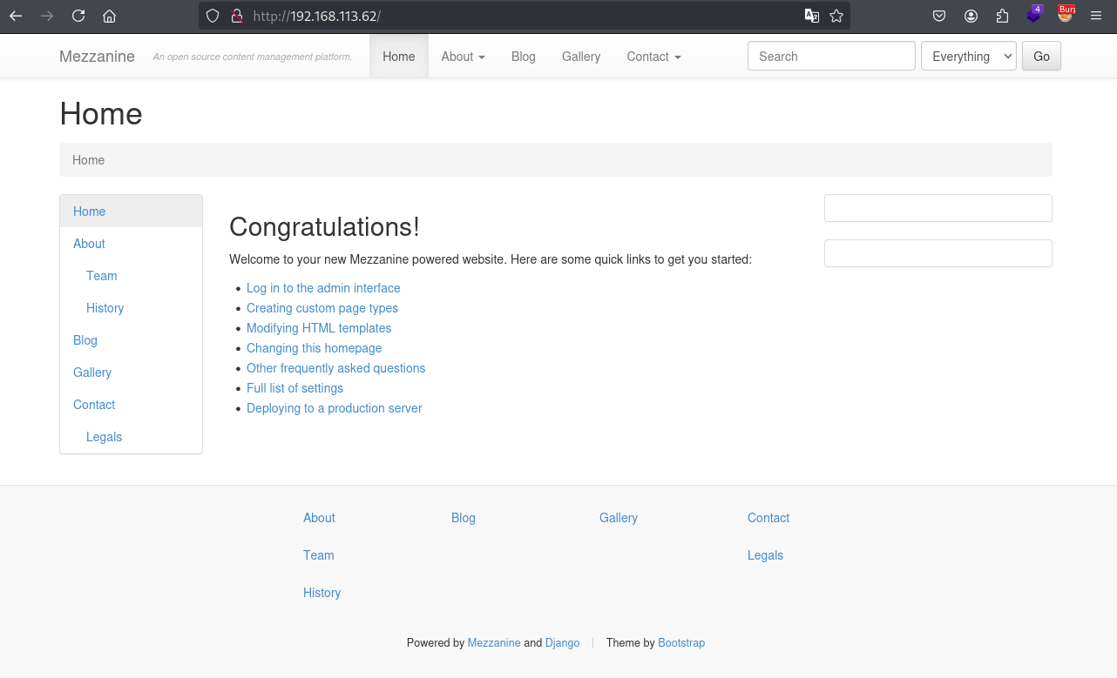Screen dimensions: 1117x678
Task: Open the Django powered-by link
Action: (x=562, y=643)
